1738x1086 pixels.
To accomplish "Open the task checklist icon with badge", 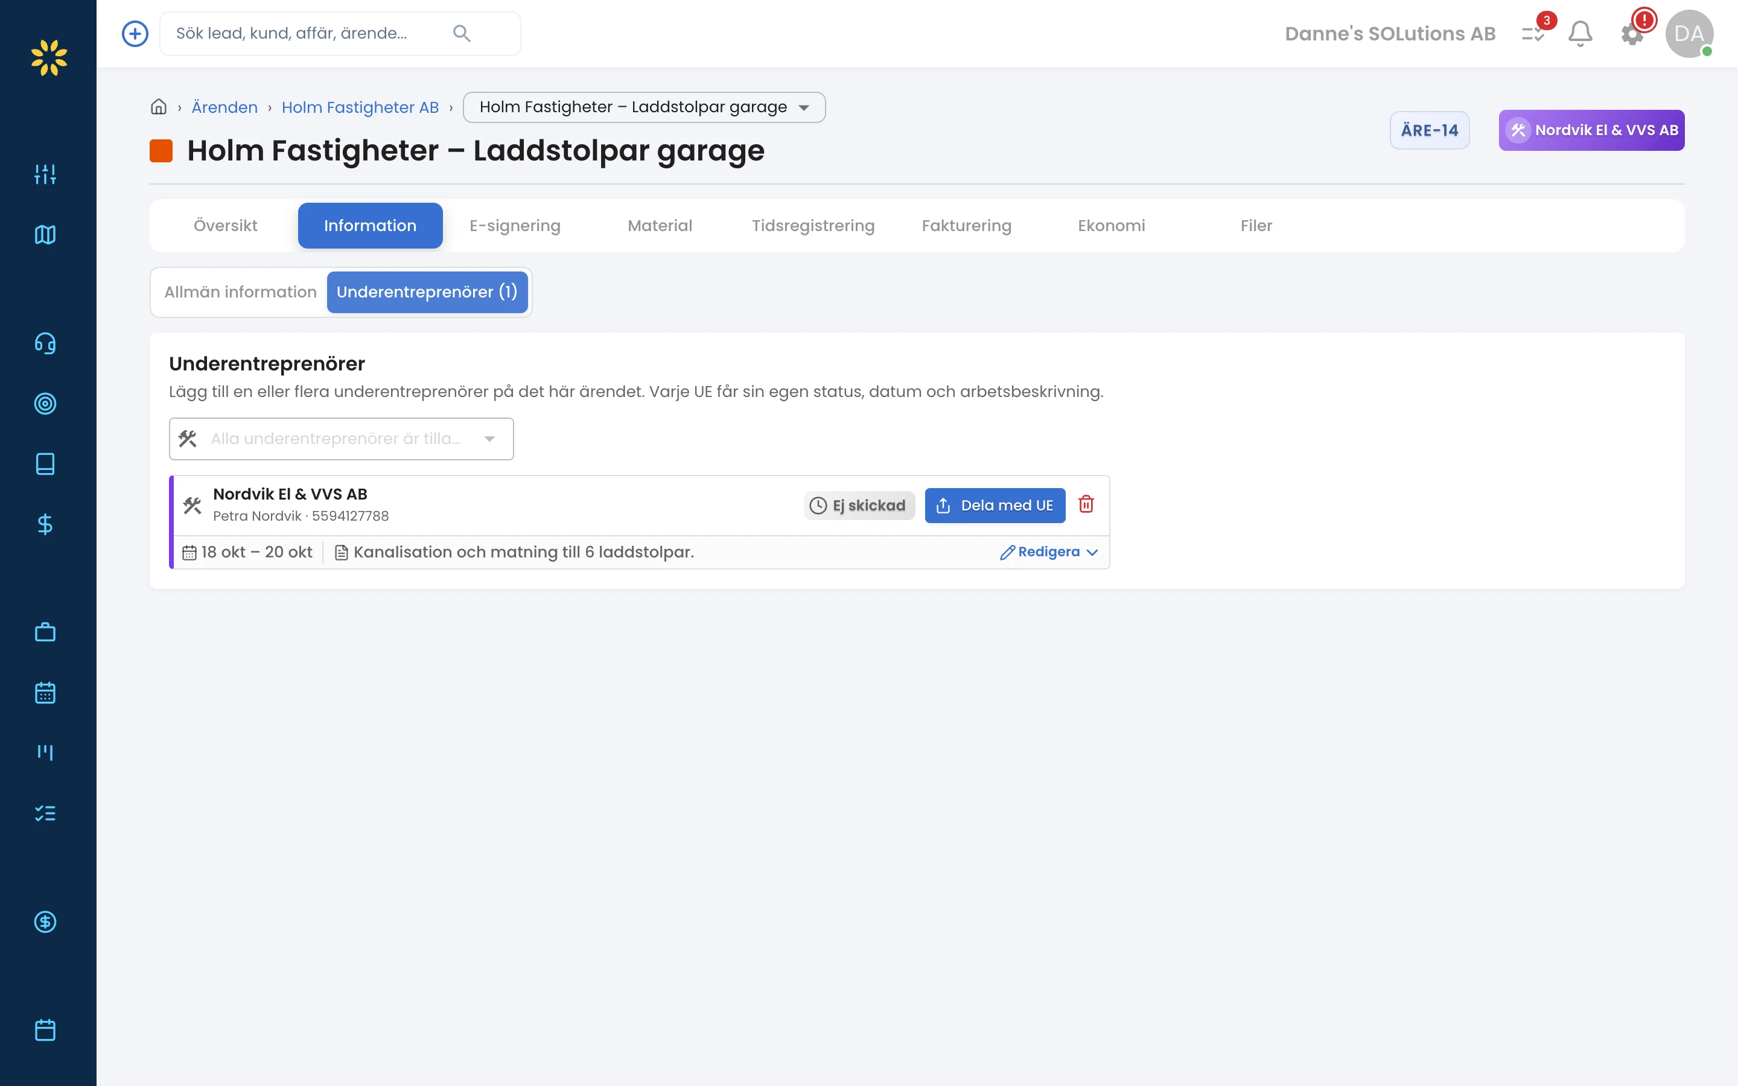I will pyautogui.click(x=1533, y=34).
